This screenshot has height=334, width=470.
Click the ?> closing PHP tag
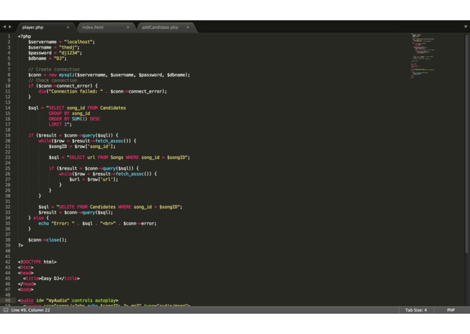tap(20, 245)
